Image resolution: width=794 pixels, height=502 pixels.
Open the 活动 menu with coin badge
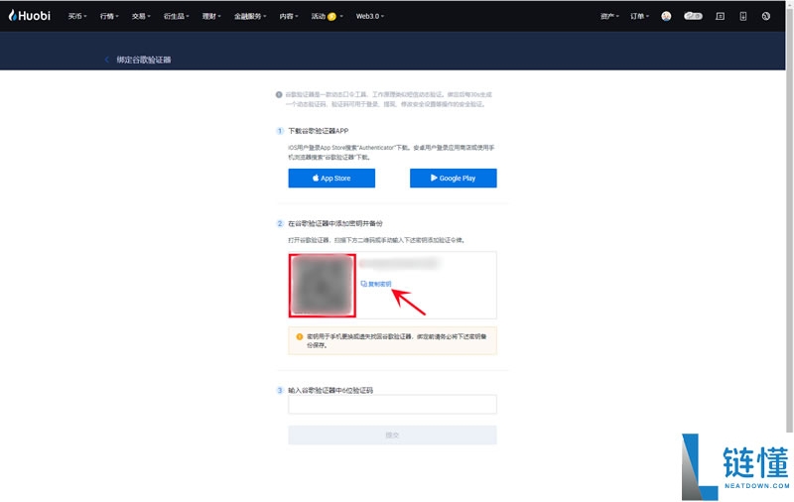327,16
